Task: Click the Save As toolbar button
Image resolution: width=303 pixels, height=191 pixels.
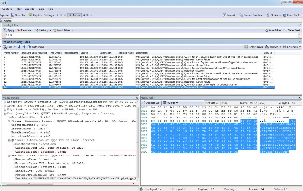Action: 18,15
